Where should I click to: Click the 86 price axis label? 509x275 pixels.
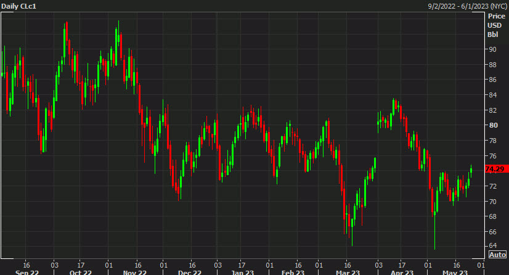(x=492, y=80)
